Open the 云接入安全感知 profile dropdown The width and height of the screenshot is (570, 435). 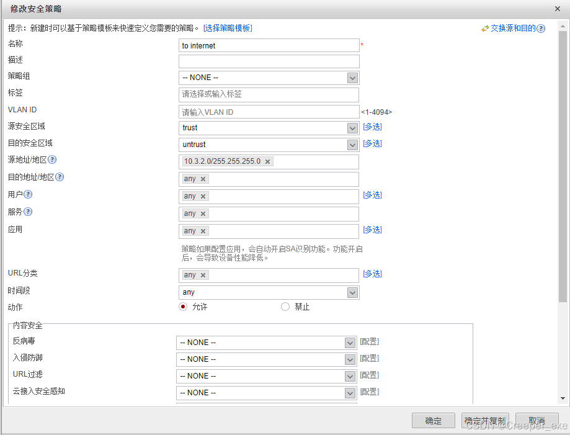point(350,393)
